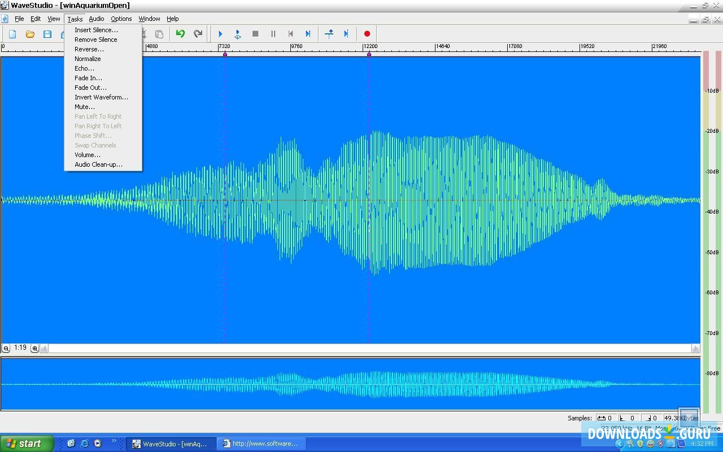Pause the playing audio
Viewport: 723px width, 452px height.
[x=273, y=34]
